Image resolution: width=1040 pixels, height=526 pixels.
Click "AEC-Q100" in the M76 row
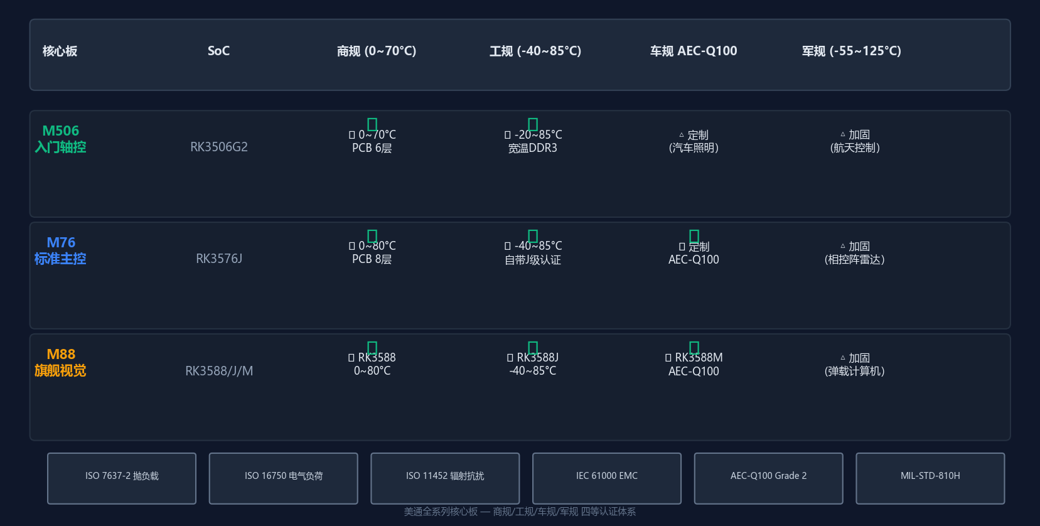tap(694, 260)
